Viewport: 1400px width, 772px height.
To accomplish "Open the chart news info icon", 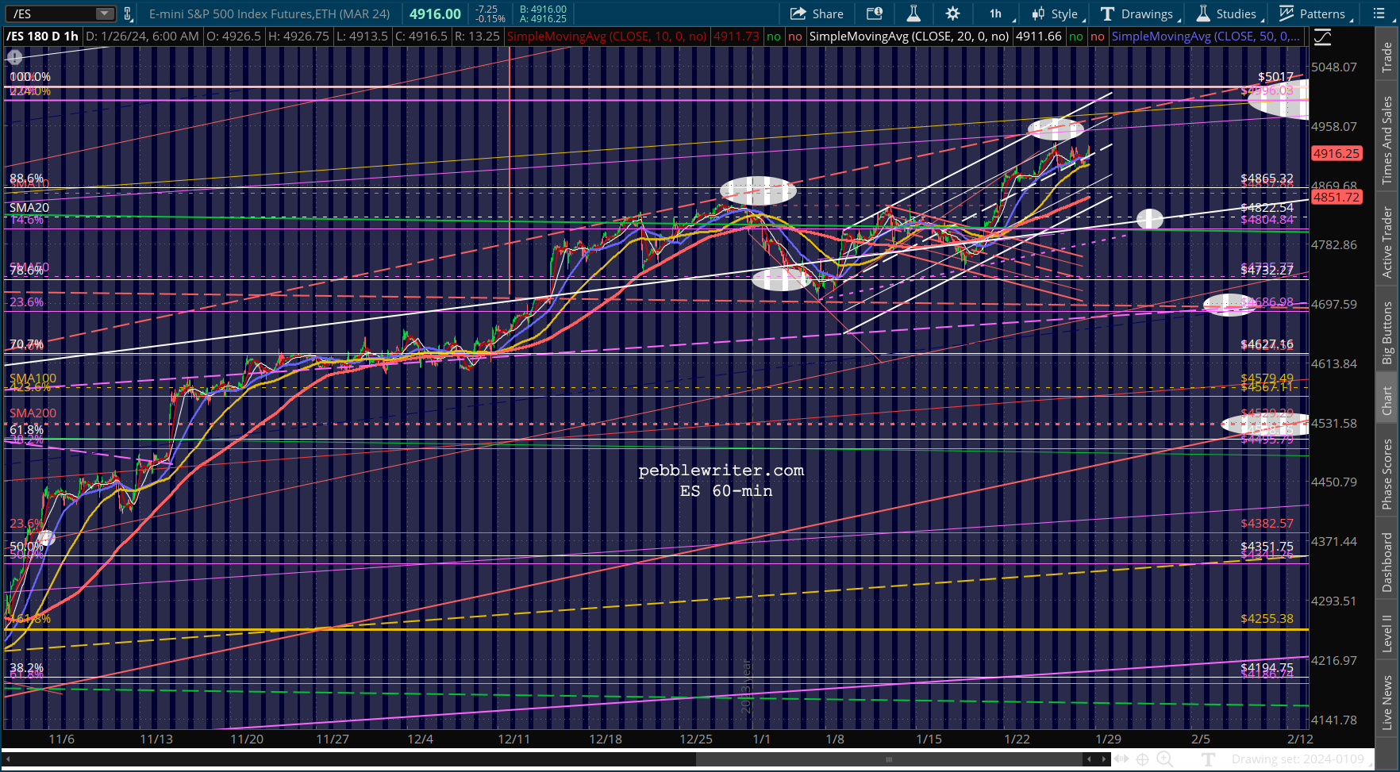I will click(x=874, y=13).
